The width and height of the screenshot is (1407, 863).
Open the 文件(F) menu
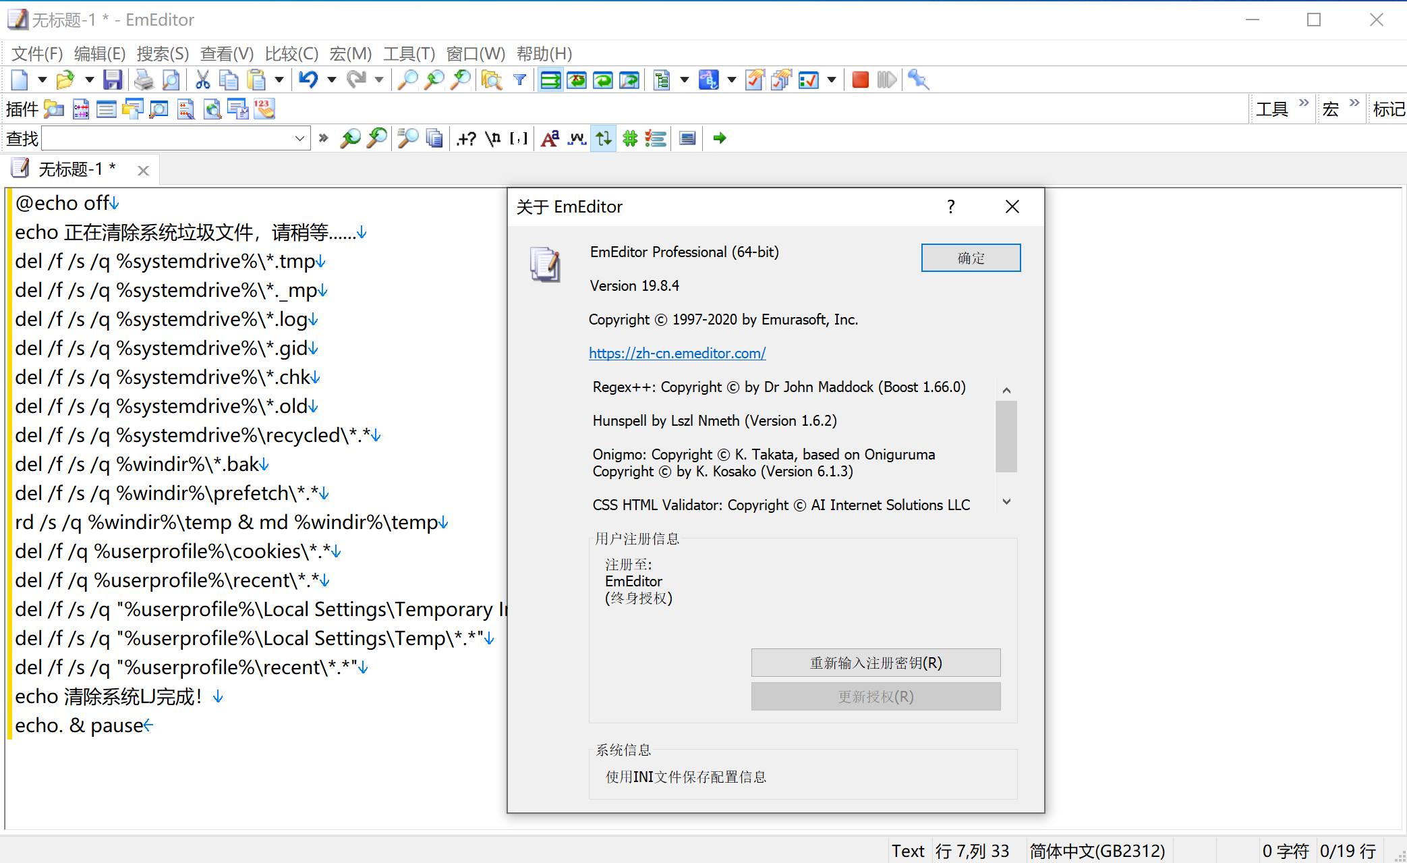click(x=37, y=53)
